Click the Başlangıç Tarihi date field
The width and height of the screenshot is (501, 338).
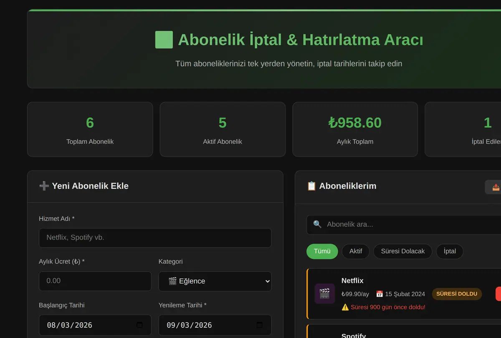[95, 325]
